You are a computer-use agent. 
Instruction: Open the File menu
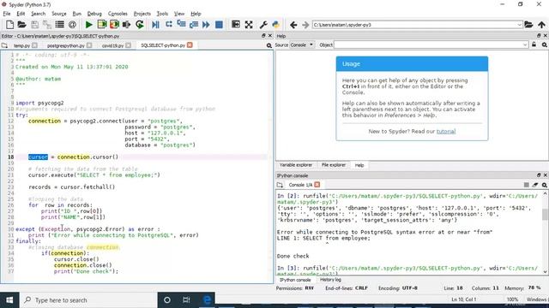tap(7, 14)
